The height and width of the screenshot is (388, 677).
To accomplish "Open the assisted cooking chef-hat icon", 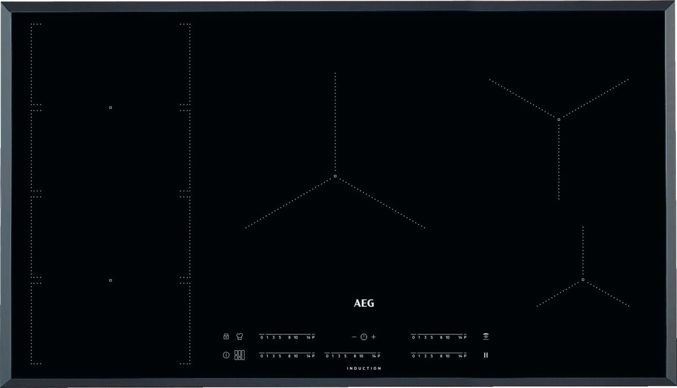I will [x=239, y=337].
